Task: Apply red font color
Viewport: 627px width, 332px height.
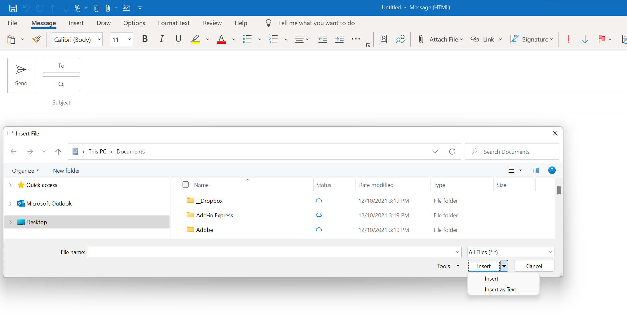Action: 221,39
